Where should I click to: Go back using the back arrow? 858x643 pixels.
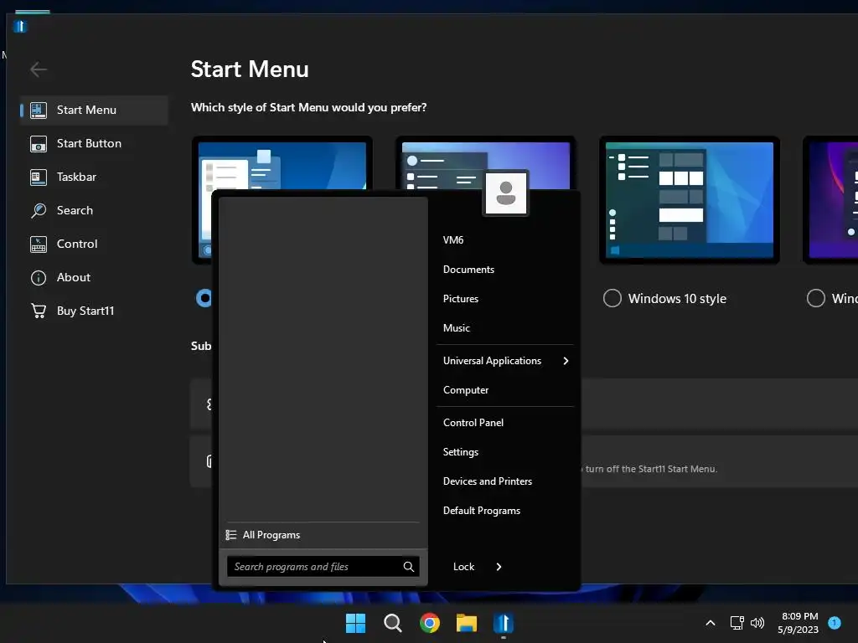pyautogui.click(x=39, y=69)
